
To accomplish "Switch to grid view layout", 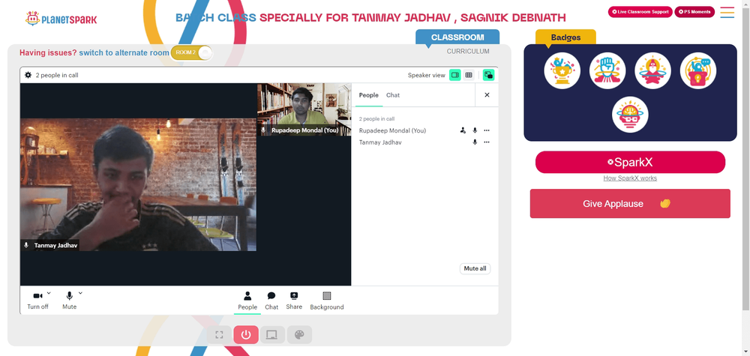I will (x=469, y=75).
